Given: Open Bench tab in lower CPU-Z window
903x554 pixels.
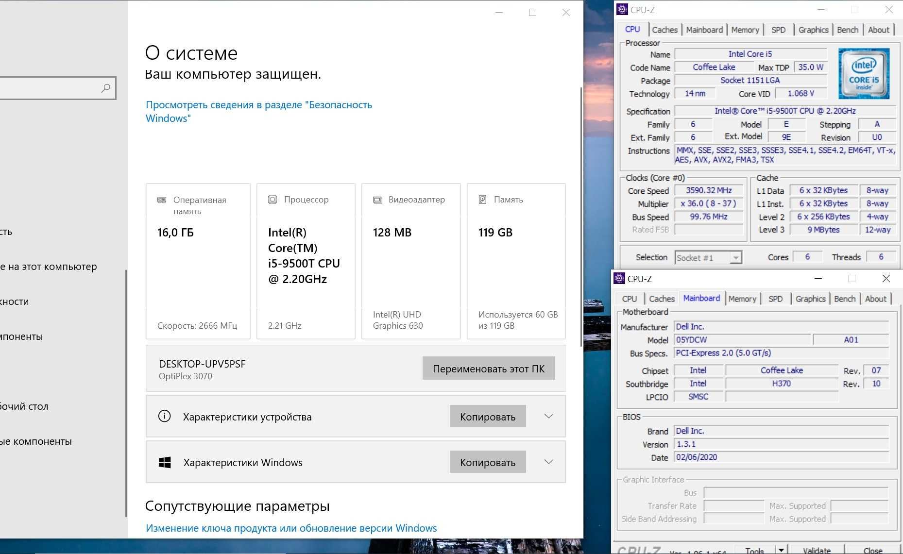Looking at the screenshot, I should pos(845,299).
